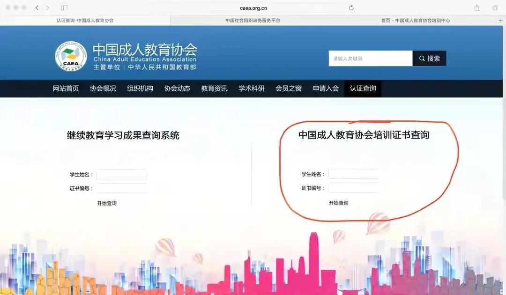Click the 学生姓名 field in the certificate query
This screenshot has width=506, height=295.
(x=353, y=173)
